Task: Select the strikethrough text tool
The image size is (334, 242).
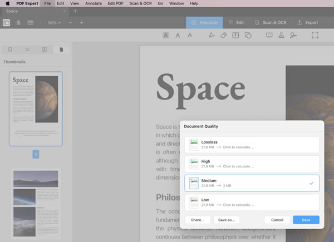Action: pyautogui.click(x=190, y=35)
